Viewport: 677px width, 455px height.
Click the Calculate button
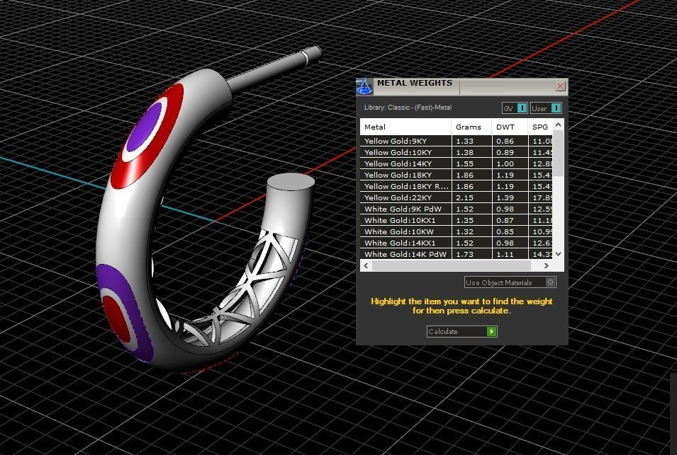point(462,331)
